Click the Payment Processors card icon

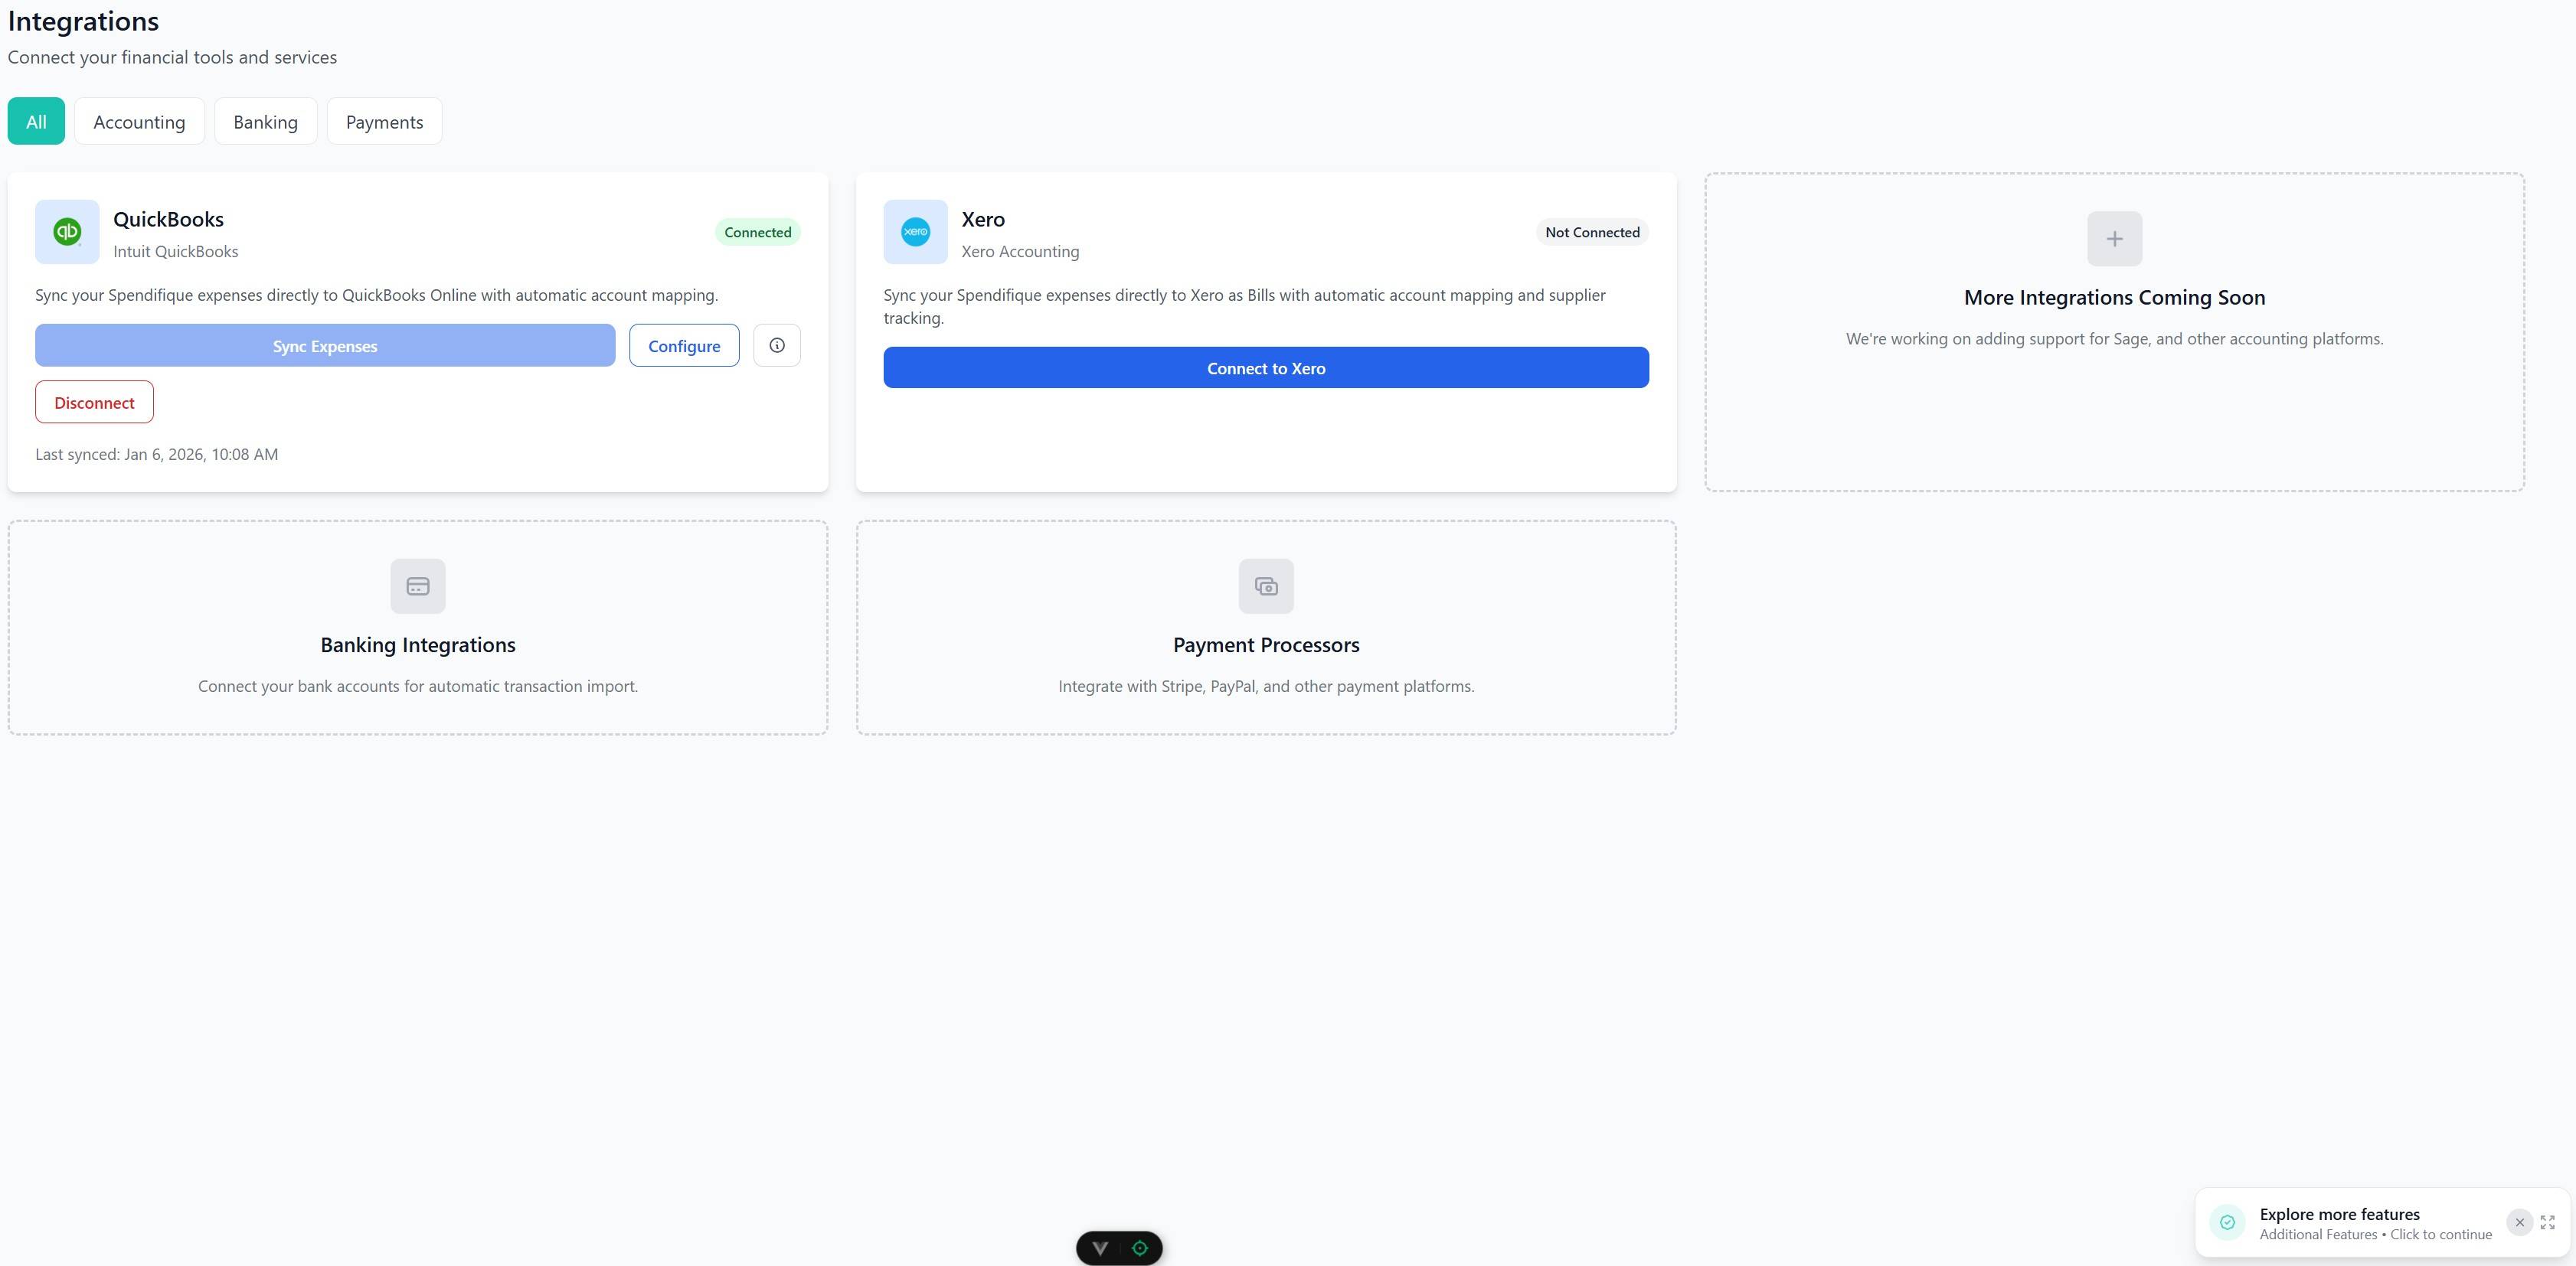coord(1265,586)
